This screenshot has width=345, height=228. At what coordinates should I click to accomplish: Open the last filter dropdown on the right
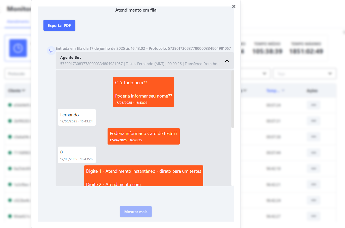pos(305,74)
